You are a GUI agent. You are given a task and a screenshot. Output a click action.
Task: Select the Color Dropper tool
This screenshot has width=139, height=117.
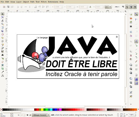2,72
